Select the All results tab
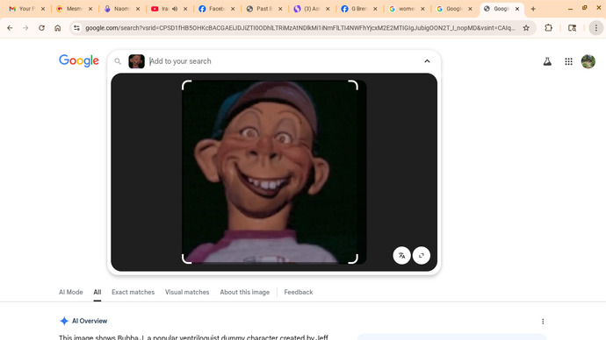This screenshot has width=606, height=340. click(97, 292)
